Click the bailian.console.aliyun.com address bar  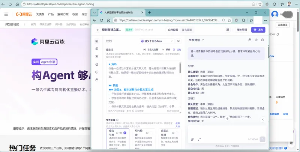coord(169,20)
